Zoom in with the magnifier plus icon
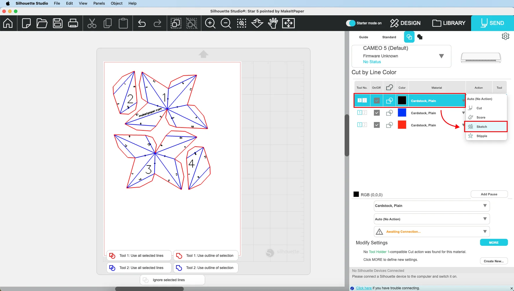The height and width of the screenshot is (291, 514). click(210, 23)
